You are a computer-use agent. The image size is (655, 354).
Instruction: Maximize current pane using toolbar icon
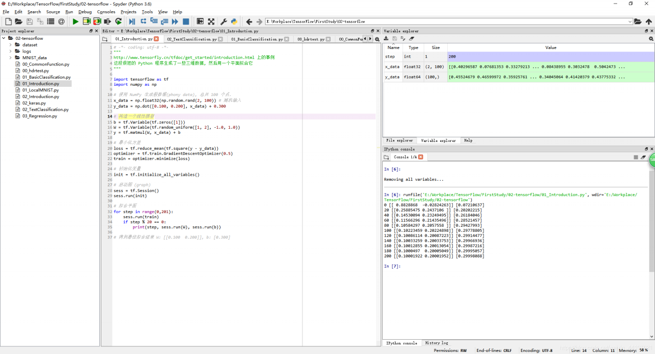200,21
